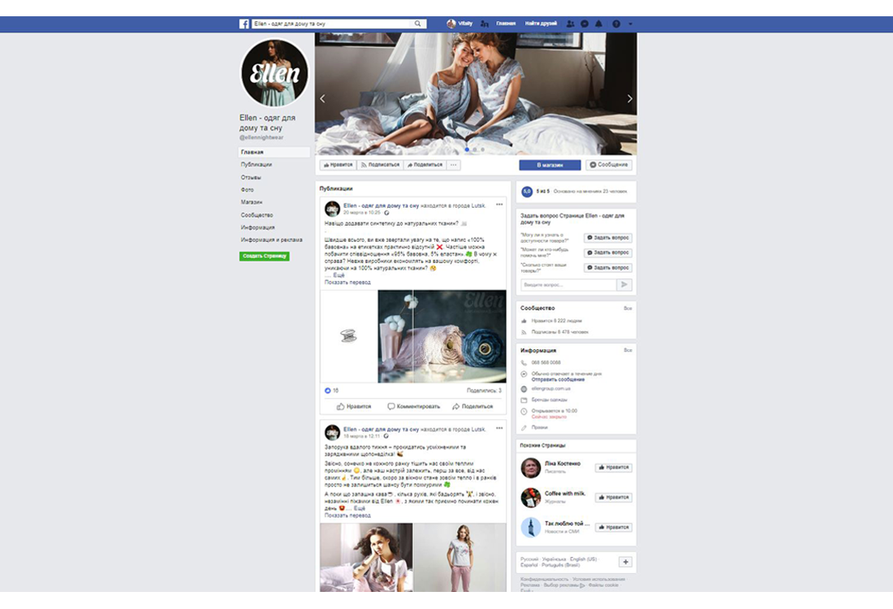Open the woman in gray pajamas photo
The height and width of the screenshot is (609, 893).
366,558
